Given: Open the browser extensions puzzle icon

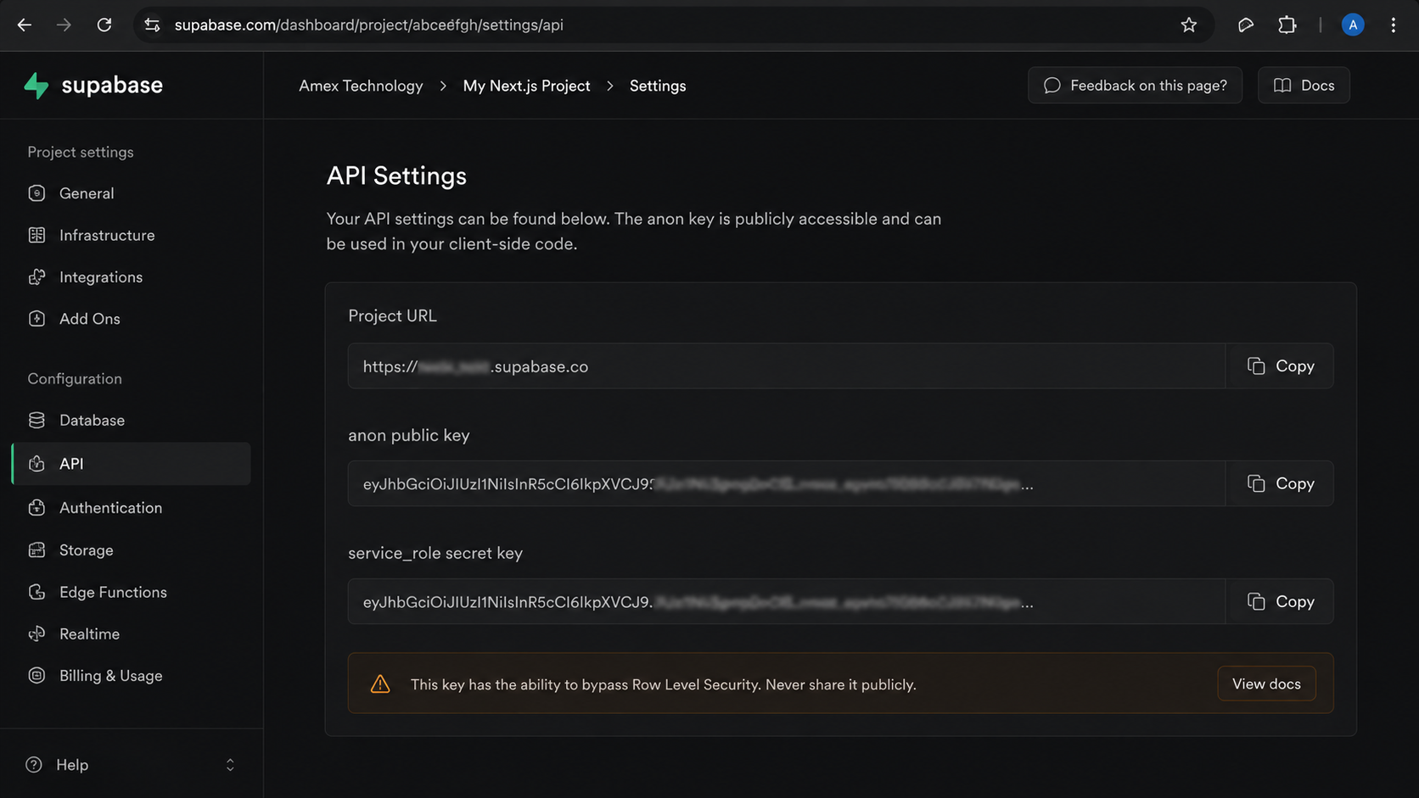Looking at the screenshot, I should 1287,25.
